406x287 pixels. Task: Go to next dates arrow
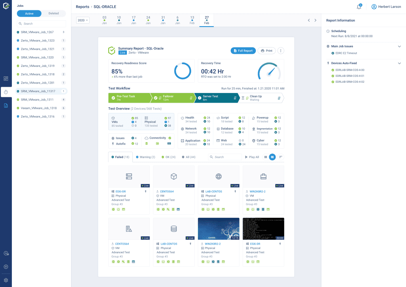(316, 20)
